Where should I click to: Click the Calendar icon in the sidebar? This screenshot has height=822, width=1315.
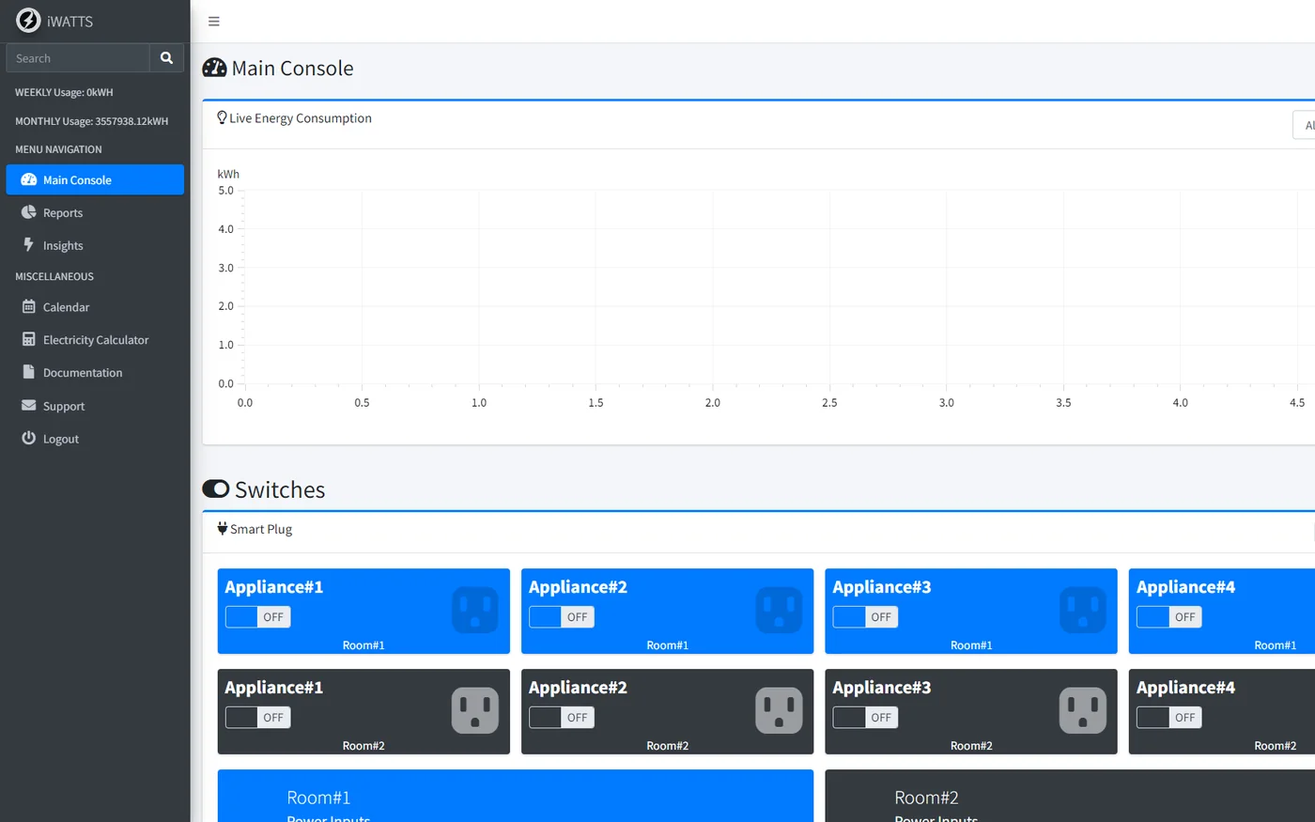pyautogui.click(x=29, y=306)
